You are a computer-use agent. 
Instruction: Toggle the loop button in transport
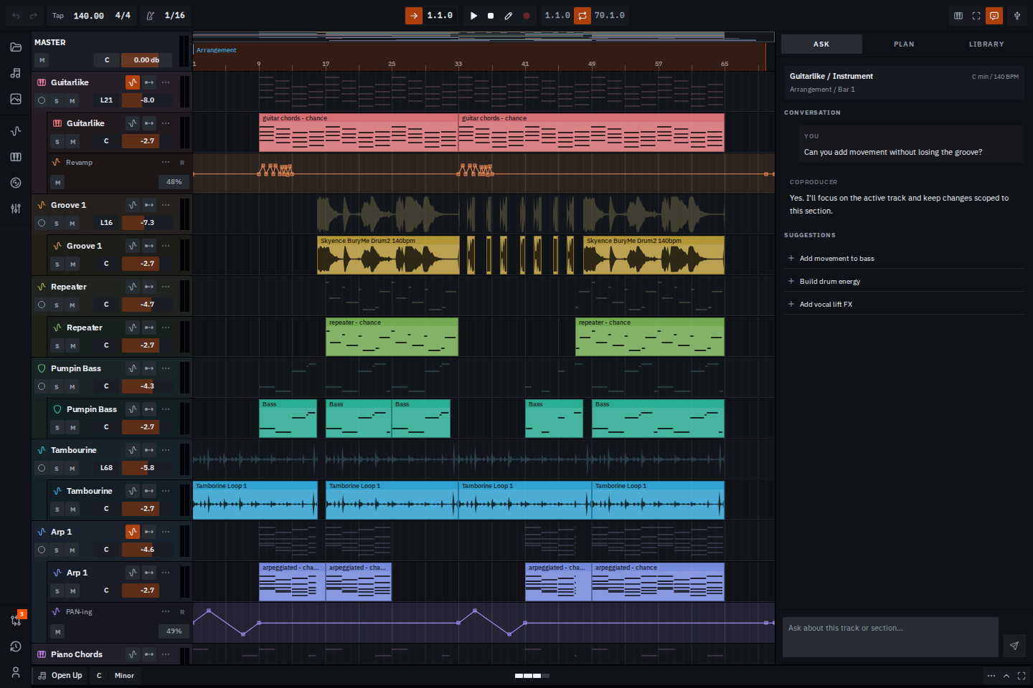pyautogui.click(x=582, y=16)
